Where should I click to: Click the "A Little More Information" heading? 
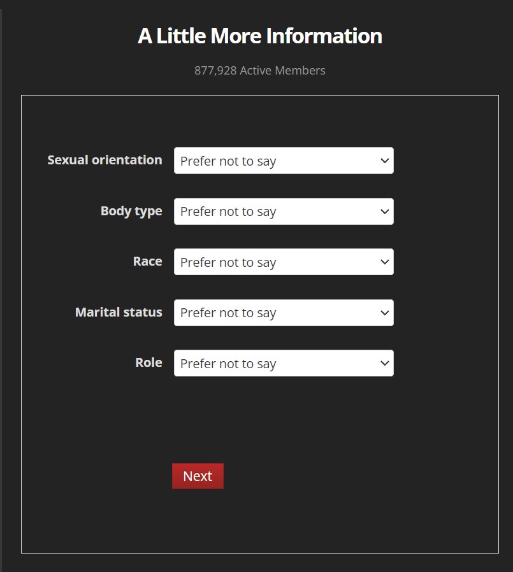(260, 36)
